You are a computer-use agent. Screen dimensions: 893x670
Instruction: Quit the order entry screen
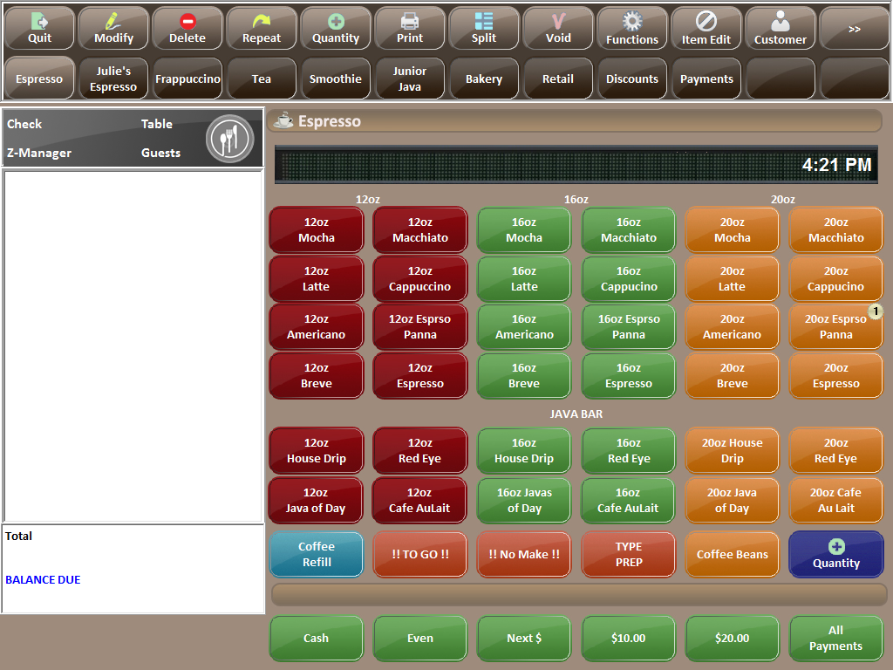[38, 28]
